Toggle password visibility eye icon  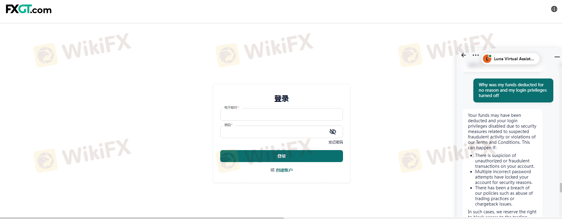coord(333,132)
